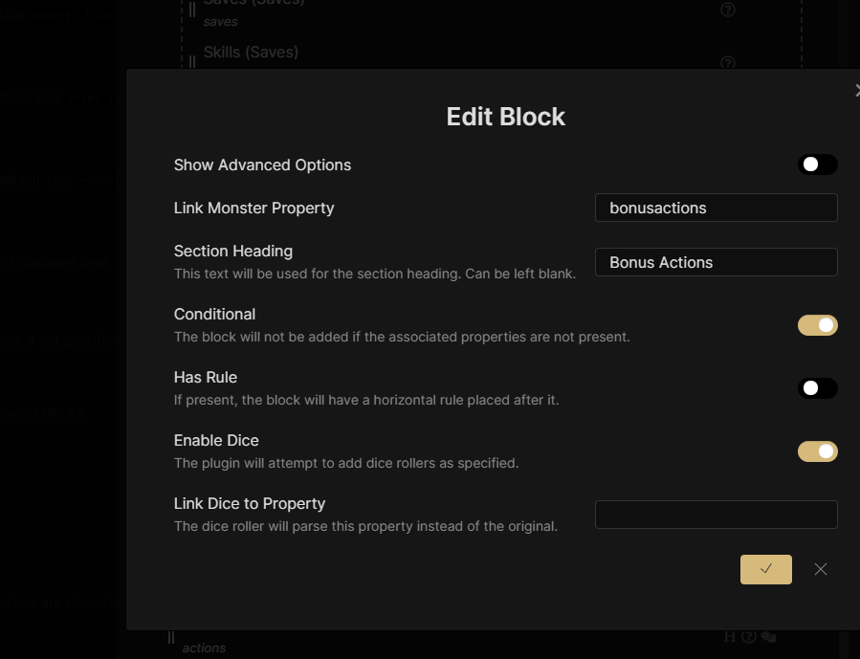Click the actions label at the modal bottom
The height and width of the screenshot is (659, 860).
coord(204,648)
